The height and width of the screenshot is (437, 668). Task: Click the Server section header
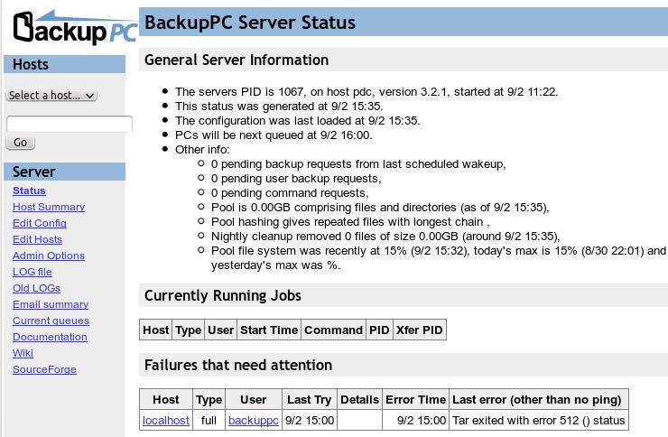(64, 172)
